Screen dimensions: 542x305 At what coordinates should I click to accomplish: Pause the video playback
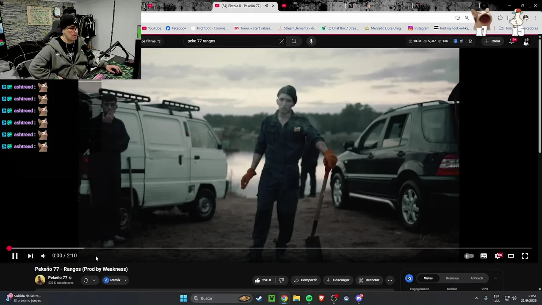pyautogui.click(x=15, y=256)
